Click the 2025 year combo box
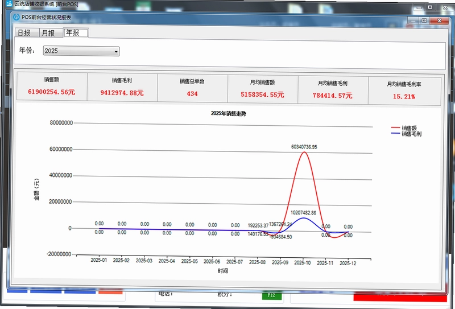455x309 pixels. point(81,51)
